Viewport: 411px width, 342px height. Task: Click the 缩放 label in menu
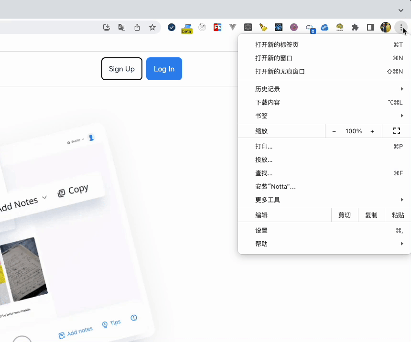tap(261, 131)
